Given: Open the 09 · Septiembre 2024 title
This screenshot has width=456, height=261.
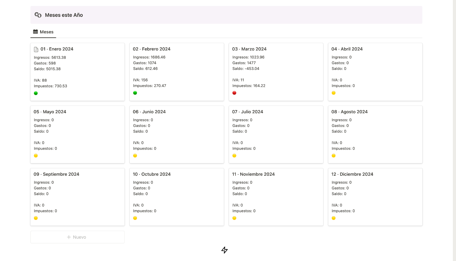Looking at the screenshot, I should (x=56, y=174).
